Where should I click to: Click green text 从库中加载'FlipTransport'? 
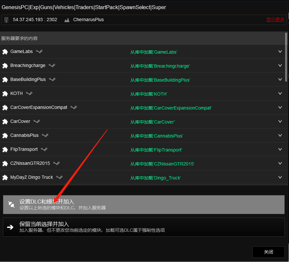point(156,150)
